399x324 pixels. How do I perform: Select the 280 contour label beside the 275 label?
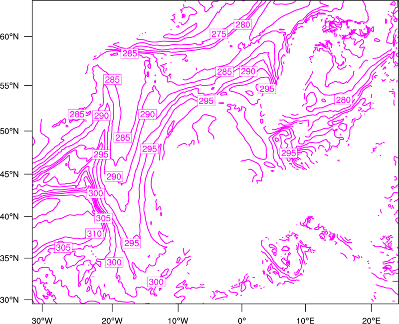click(x=243, y=24)
